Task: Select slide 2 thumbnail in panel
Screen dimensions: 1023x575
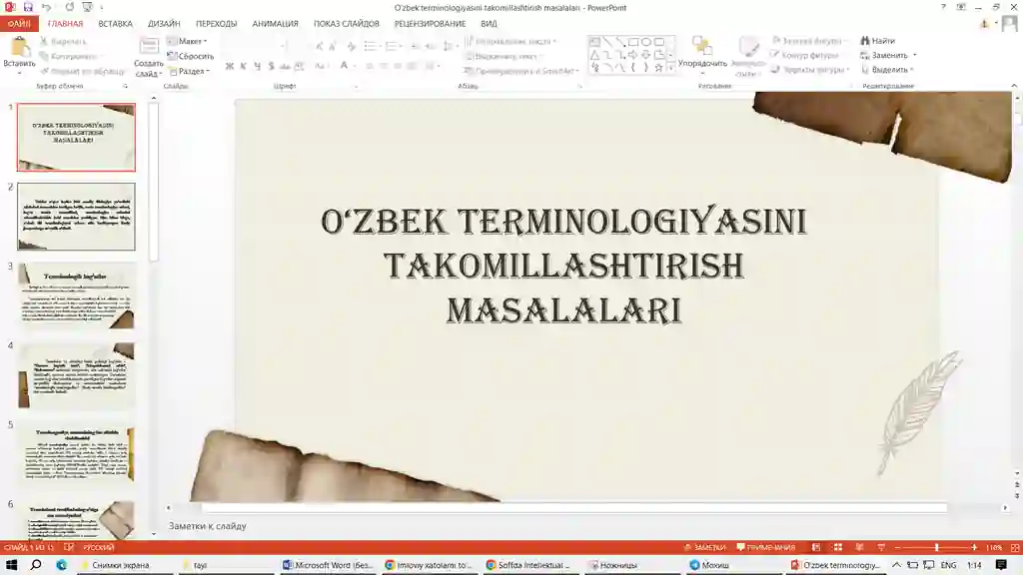Action: [76, 217]
